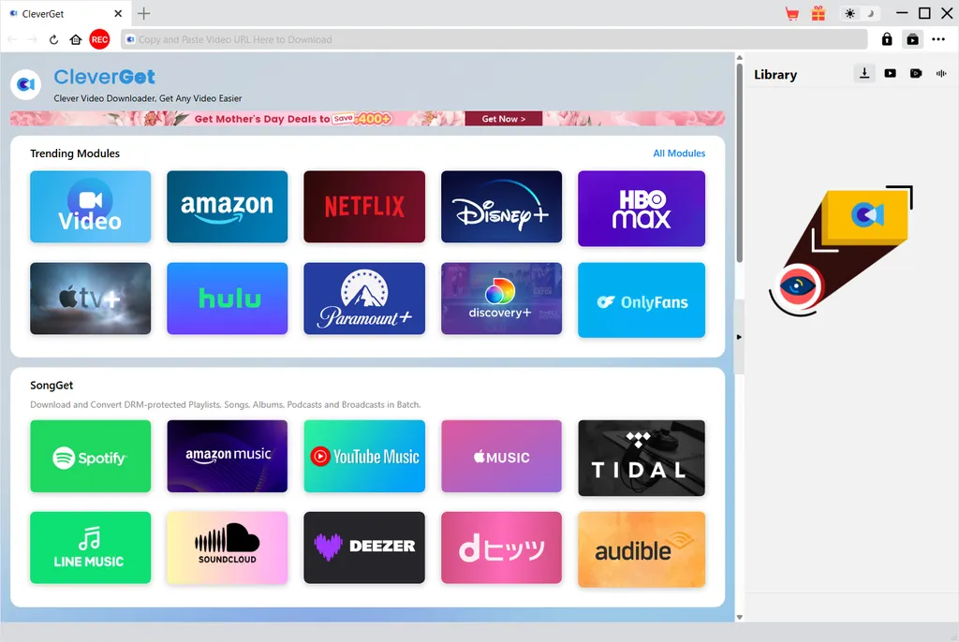Screen dimensions: 959x642
Task: Click the SongGet section heading
Action: click(52, 386)
